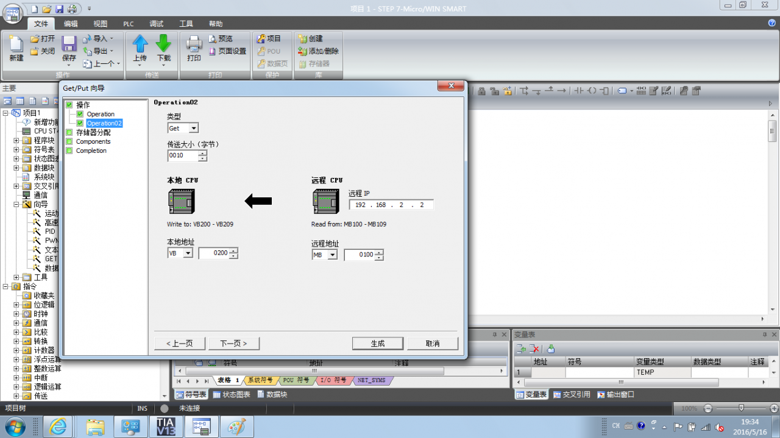780x438 pixels.
Task: Expand the 符号表 tree node
Action: click(16, 149)
